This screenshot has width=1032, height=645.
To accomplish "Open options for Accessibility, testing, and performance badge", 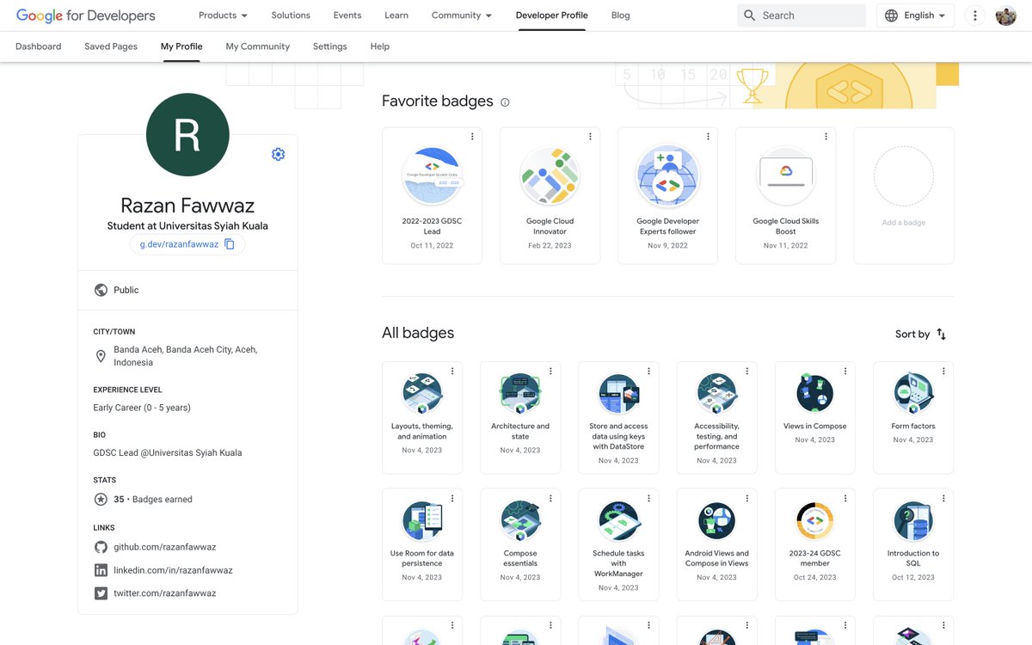I will (746, 372).
